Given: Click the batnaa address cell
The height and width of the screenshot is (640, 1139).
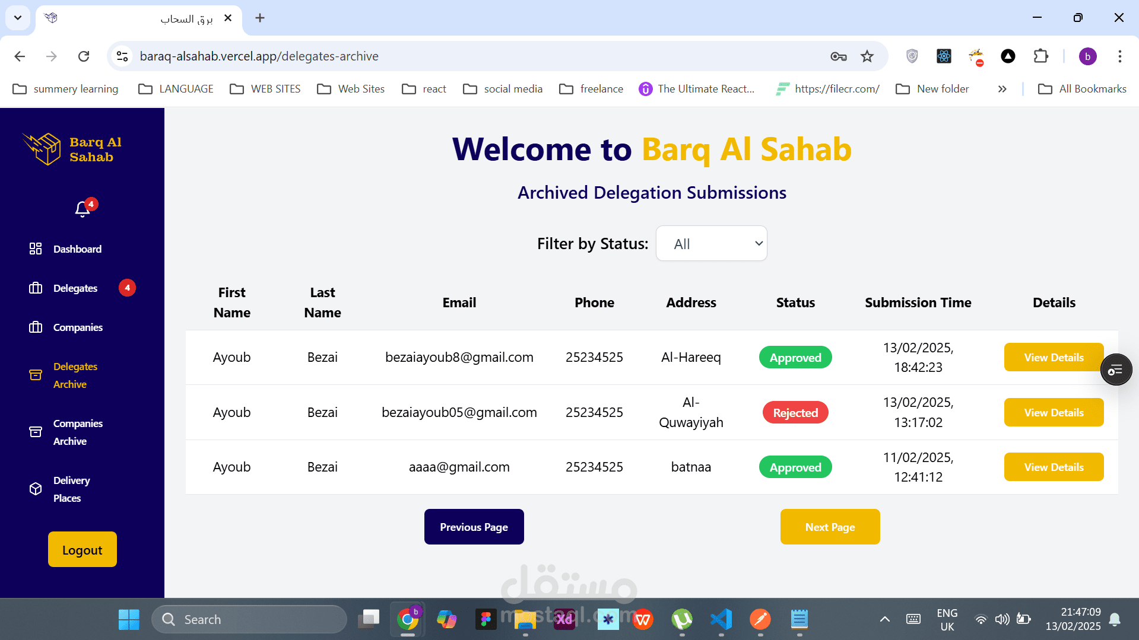Looking at the screenshot, I should point(691,467).
